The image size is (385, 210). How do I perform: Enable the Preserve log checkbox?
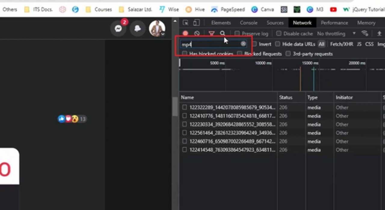point(237,34)
